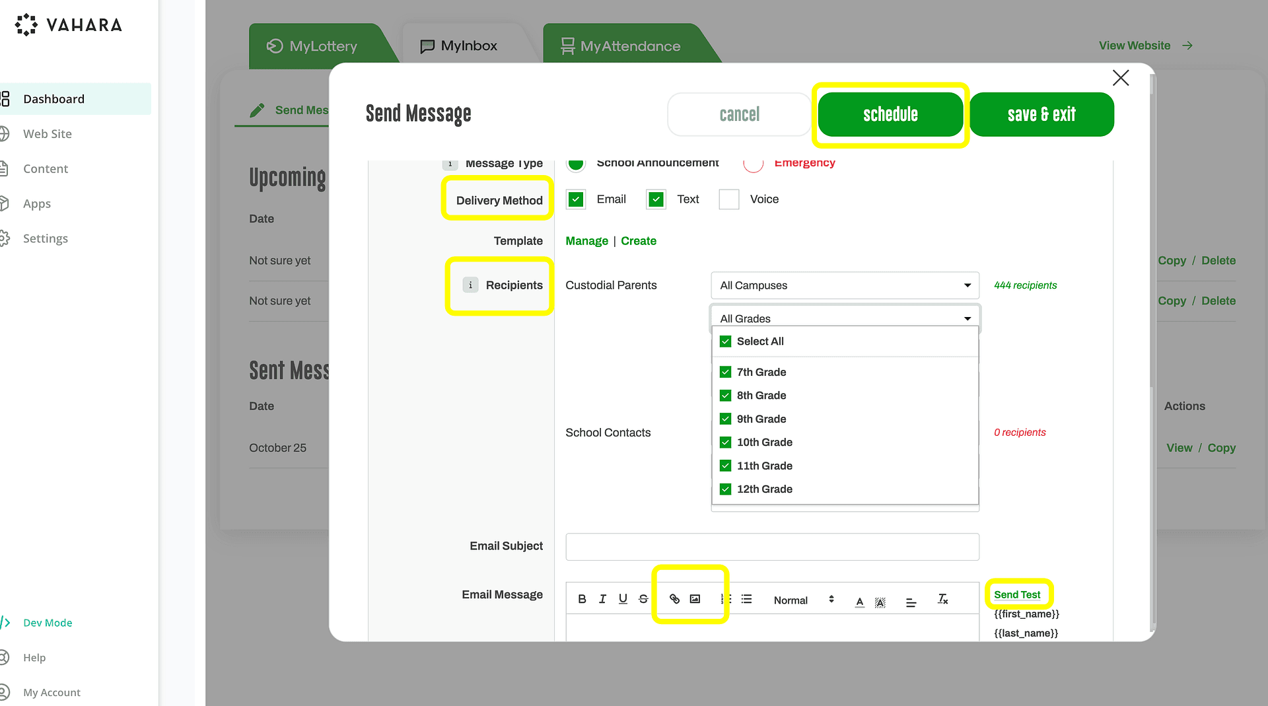Insert a hyperlink using link icon
The image size is (1268, 706).
[674, 599]
